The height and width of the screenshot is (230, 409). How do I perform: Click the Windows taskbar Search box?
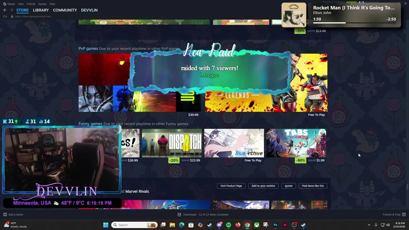135,225
